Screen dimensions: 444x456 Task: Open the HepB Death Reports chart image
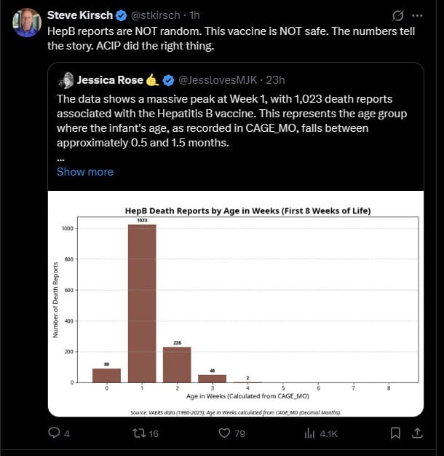tap(236, 304)
